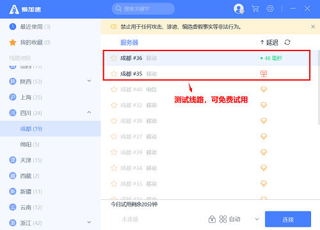Open the shopping cart
Viewport: 320px width, 230px height.
pos(255,9)
